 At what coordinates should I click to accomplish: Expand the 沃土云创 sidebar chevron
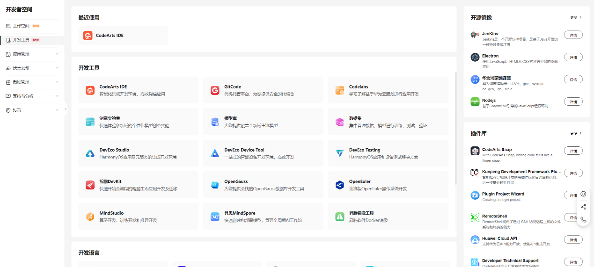pos(57,68)
